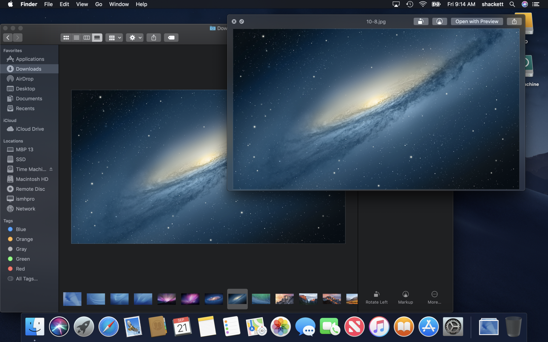Viewport: 548px width, 342px height.
Task: Click the Markup pen icon in the title bar
Action: (x=439, y=21)
